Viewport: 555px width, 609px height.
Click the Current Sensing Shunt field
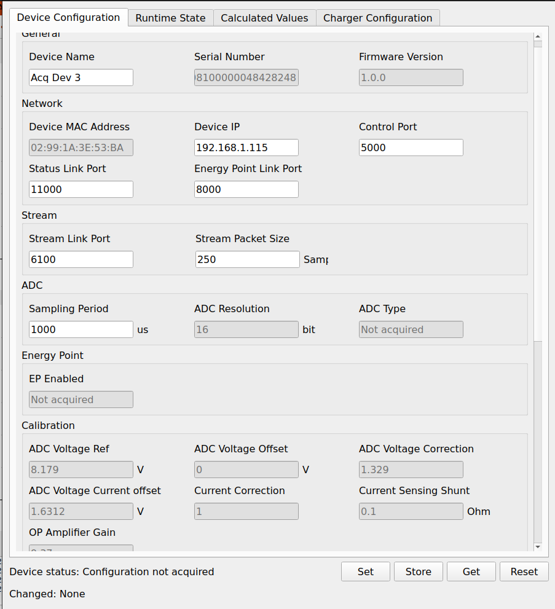(411, 511)
